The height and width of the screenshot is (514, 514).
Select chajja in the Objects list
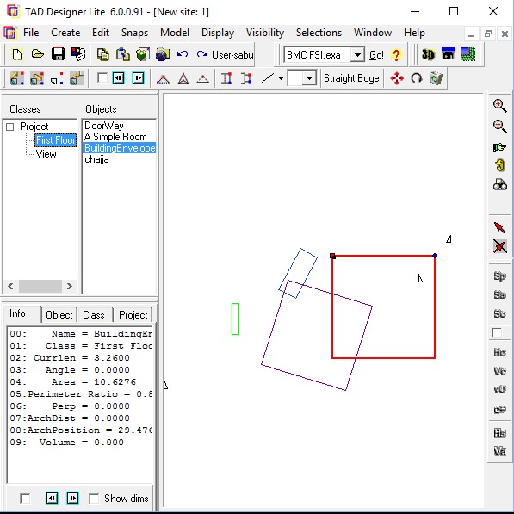point(96,159)
